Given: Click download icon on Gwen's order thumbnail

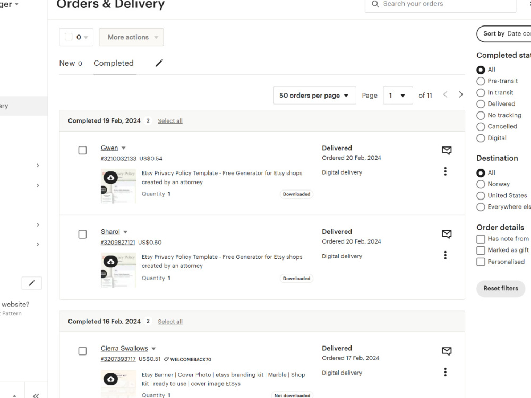Looking at the screenshot, I should pos(110,177).
